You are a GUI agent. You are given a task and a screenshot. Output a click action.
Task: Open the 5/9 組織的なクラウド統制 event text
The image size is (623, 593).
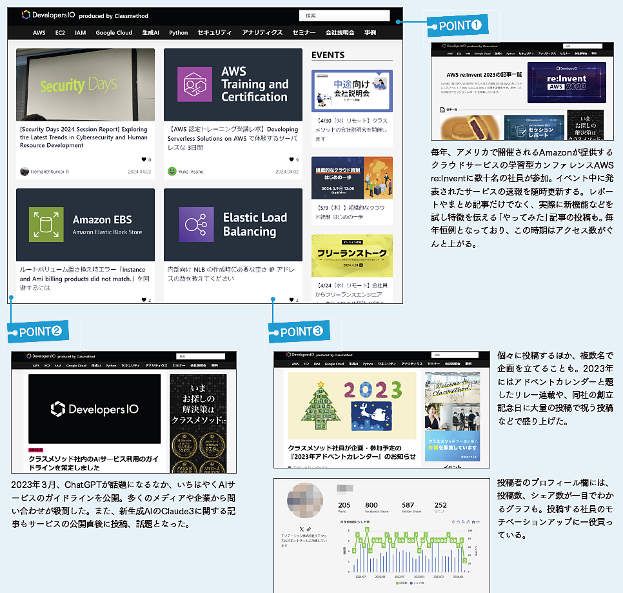[350, 212]
